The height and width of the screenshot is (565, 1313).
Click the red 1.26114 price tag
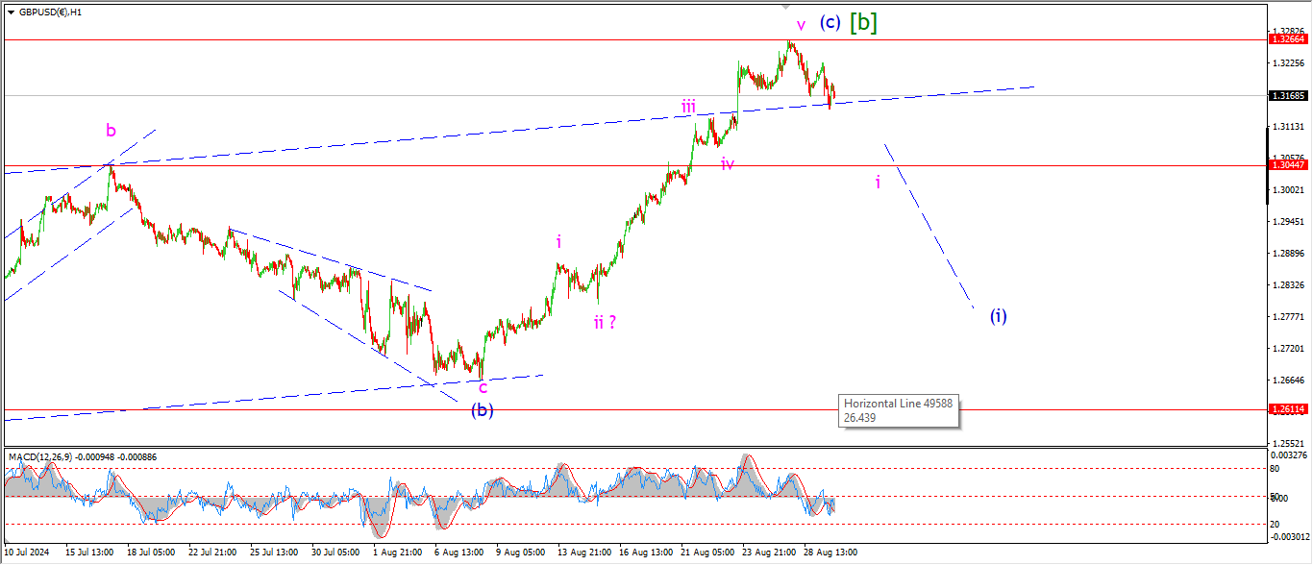tap(1286, 409)
